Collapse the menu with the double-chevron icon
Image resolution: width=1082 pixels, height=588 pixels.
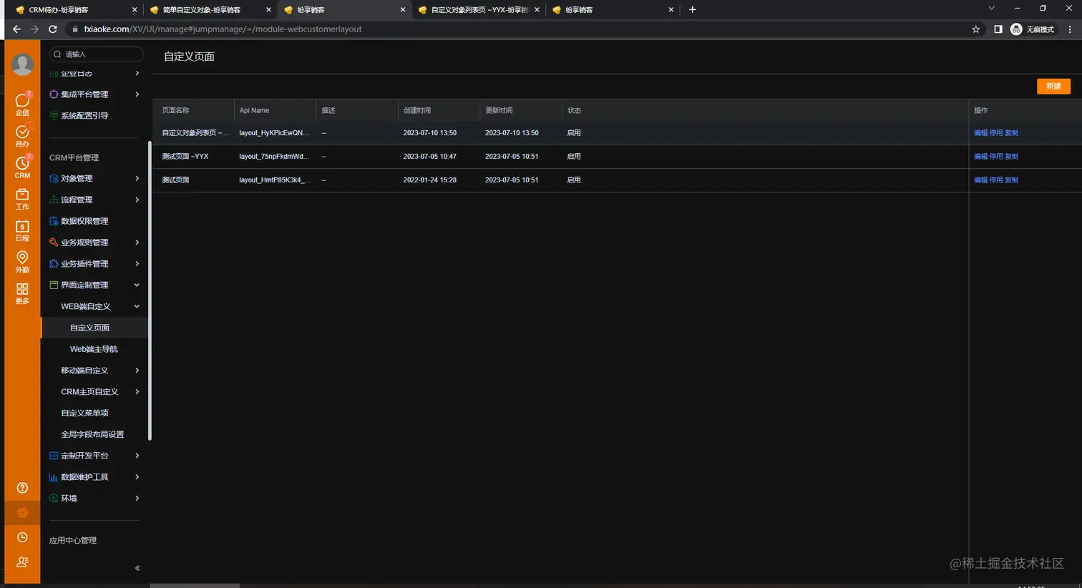[137, 568]
